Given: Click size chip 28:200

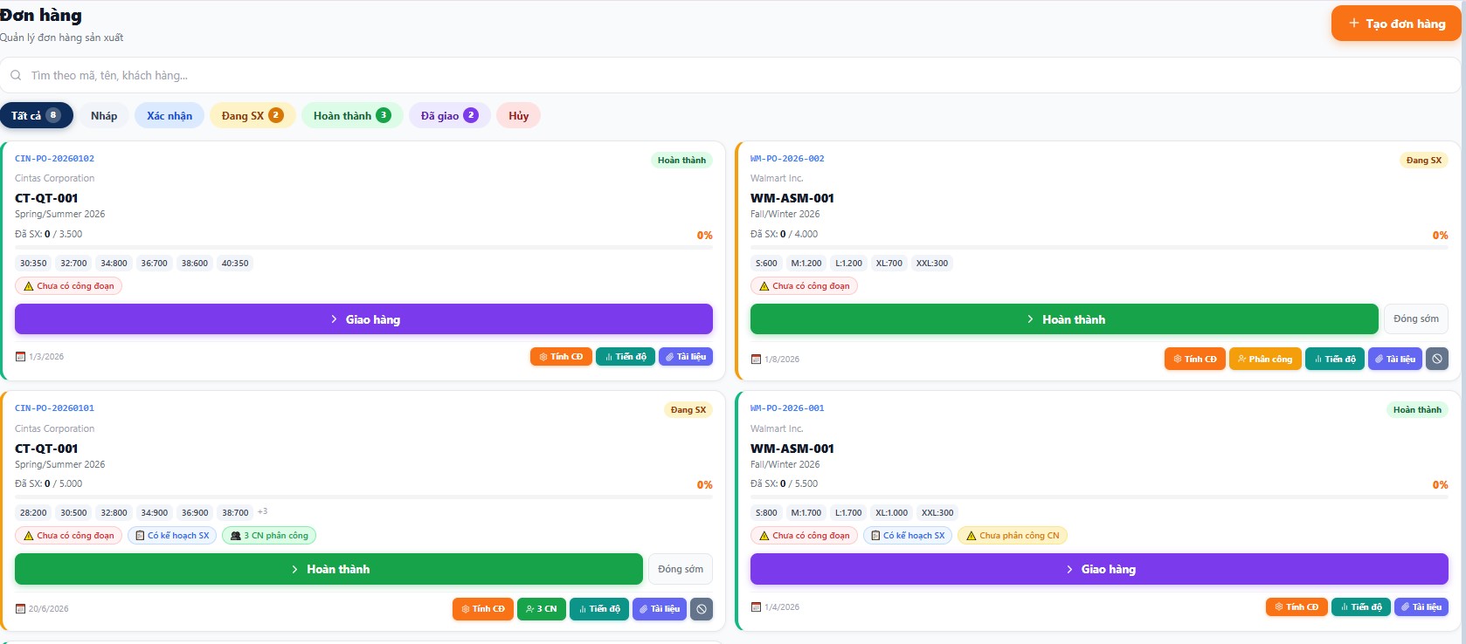Looking at the screenshot, I should [33, 512].
